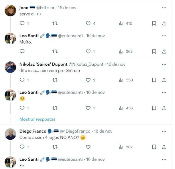Like Nikolaz's "não vem pro Grêmio" tweet

click(x=88, y=80)
